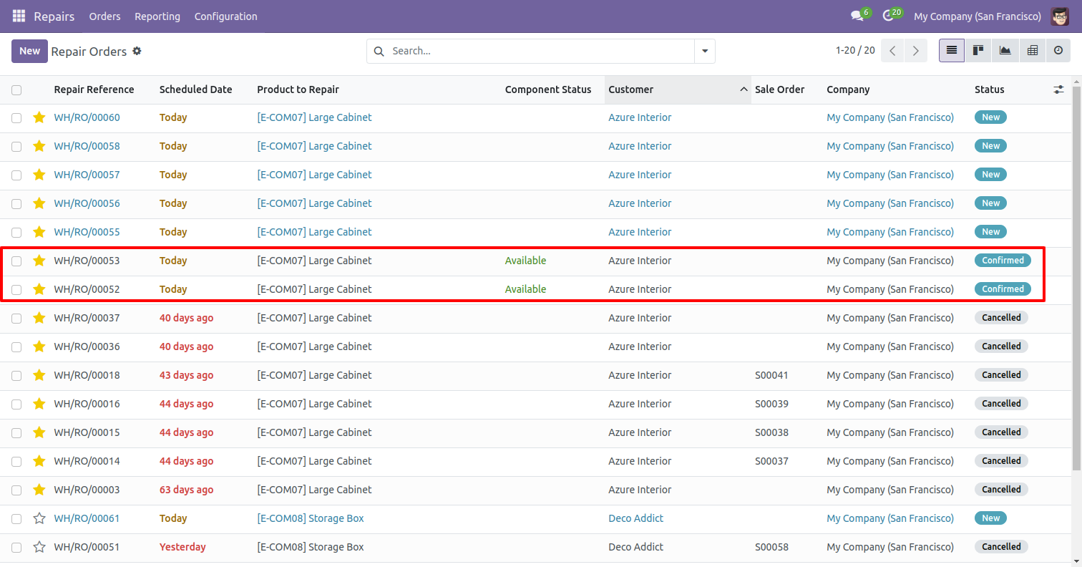Open the apps grid menu icon
Viewport: 1082px width, 567px height.
pos(19,16)
